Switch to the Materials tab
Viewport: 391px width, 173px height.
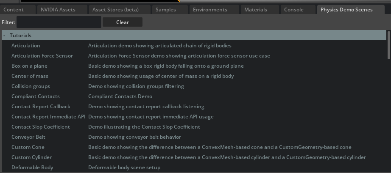[x=260, y=9]
